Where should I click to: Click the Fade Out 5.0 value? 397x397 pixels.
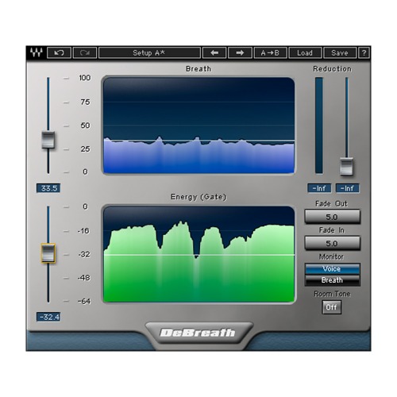pyautogui.click(x=332, y=217)
